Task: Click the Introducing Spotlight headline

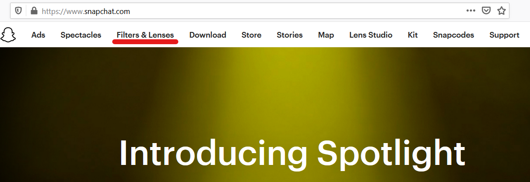Action: [x=292, y=154]
